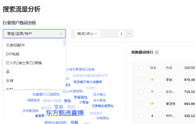
Task: Click 全麦面包0糖0脂减肥专用 word
Action: 90,76
